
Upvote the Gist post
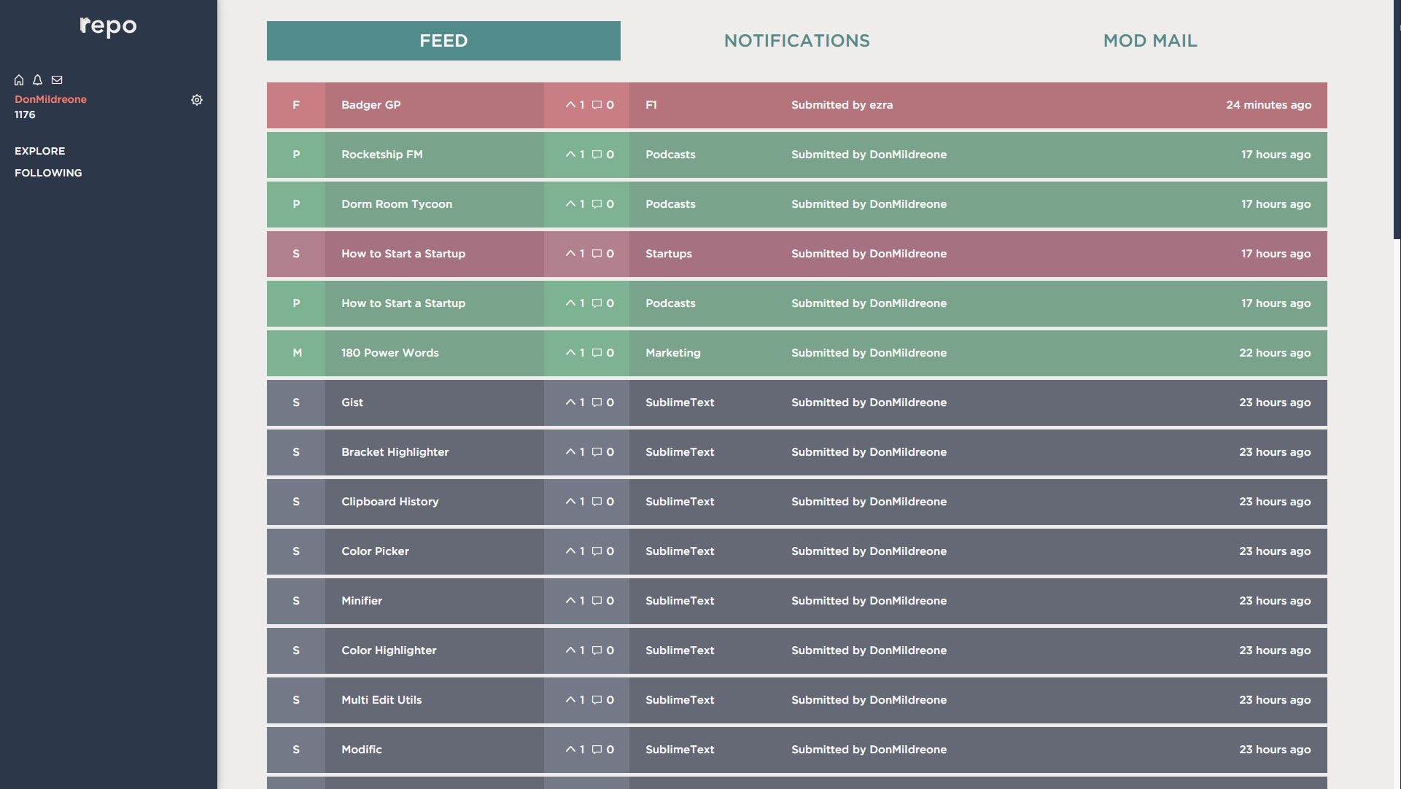[x=570, y=403]
